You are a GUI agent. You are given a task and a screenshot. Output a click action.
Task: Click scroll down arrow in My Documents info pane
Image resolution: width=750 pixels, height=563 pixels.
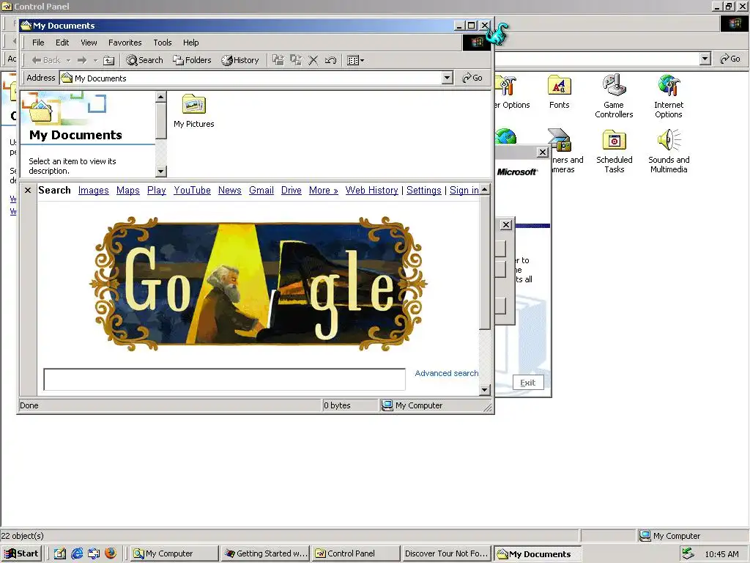(161, 171)
